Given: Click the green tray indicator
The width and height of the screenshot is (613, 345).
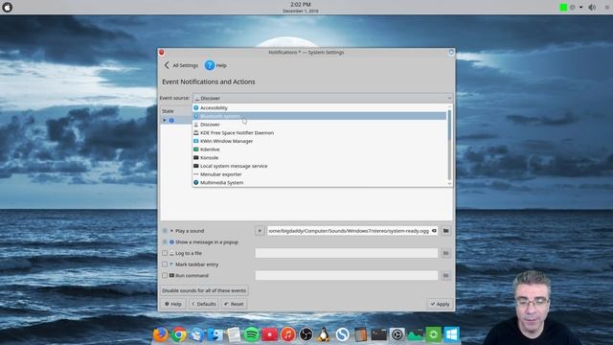Looking at the screenshot, I should pos(563,8).
